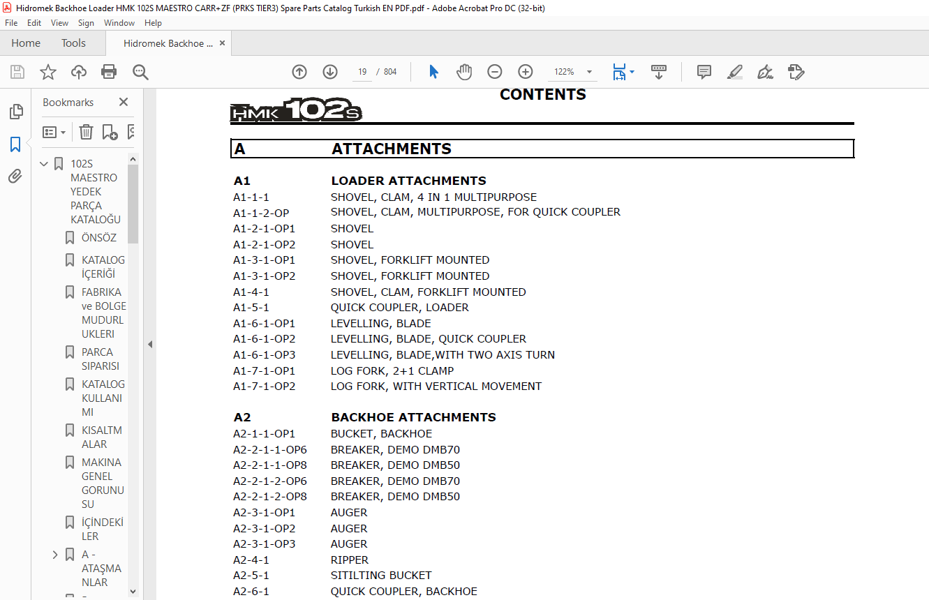The image size is (929, 600).
Task: Collapse the 102S MAESTRO bookmark tree
Action: (44, 164)
